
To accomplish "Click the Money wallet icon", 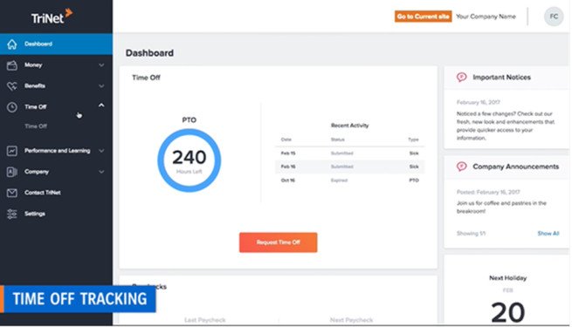I will pyautogui.click(x=12, y=65).
